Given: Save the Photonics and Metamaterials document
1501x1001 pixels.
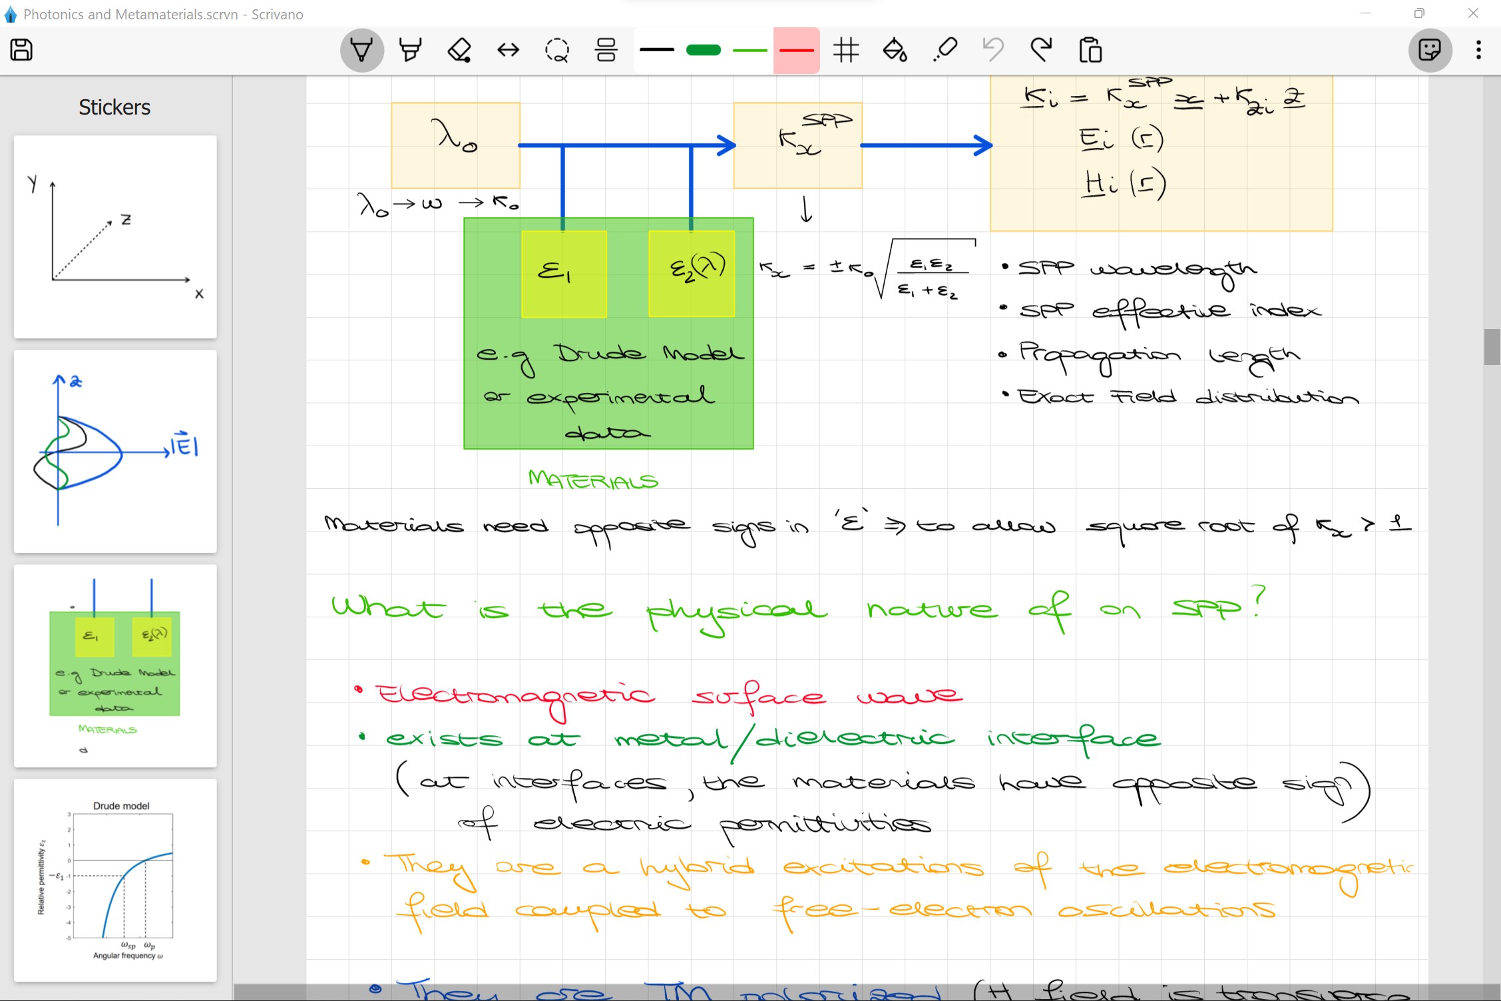Looking at the screenshot, I should pos(21,51).
